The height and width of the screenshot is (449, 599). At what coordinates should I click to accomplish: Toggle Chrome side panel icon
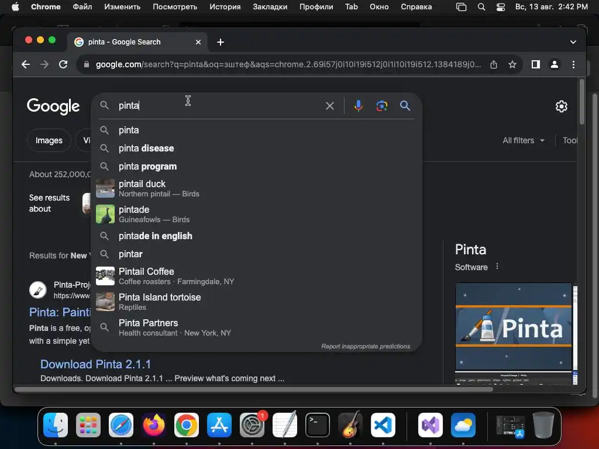click(x=536, y=64)
